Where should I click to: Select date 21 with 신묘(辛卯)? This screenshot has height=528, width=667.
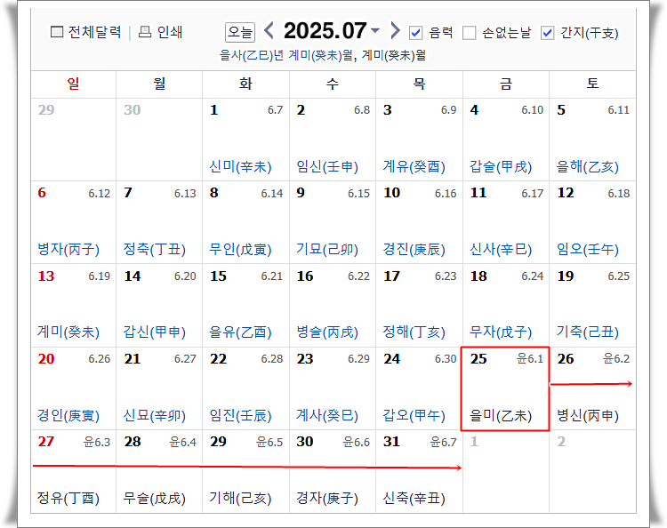159,388
